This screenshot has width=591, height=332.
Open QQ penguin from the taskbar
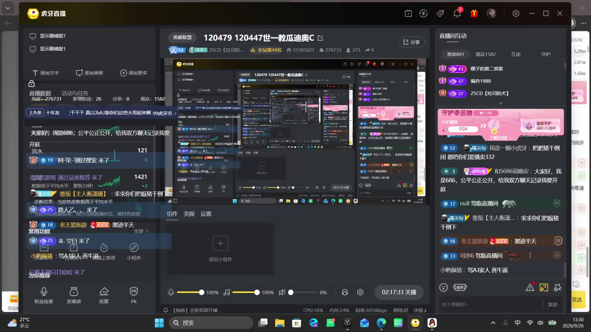pyautogui.click(x=432, y=323)
